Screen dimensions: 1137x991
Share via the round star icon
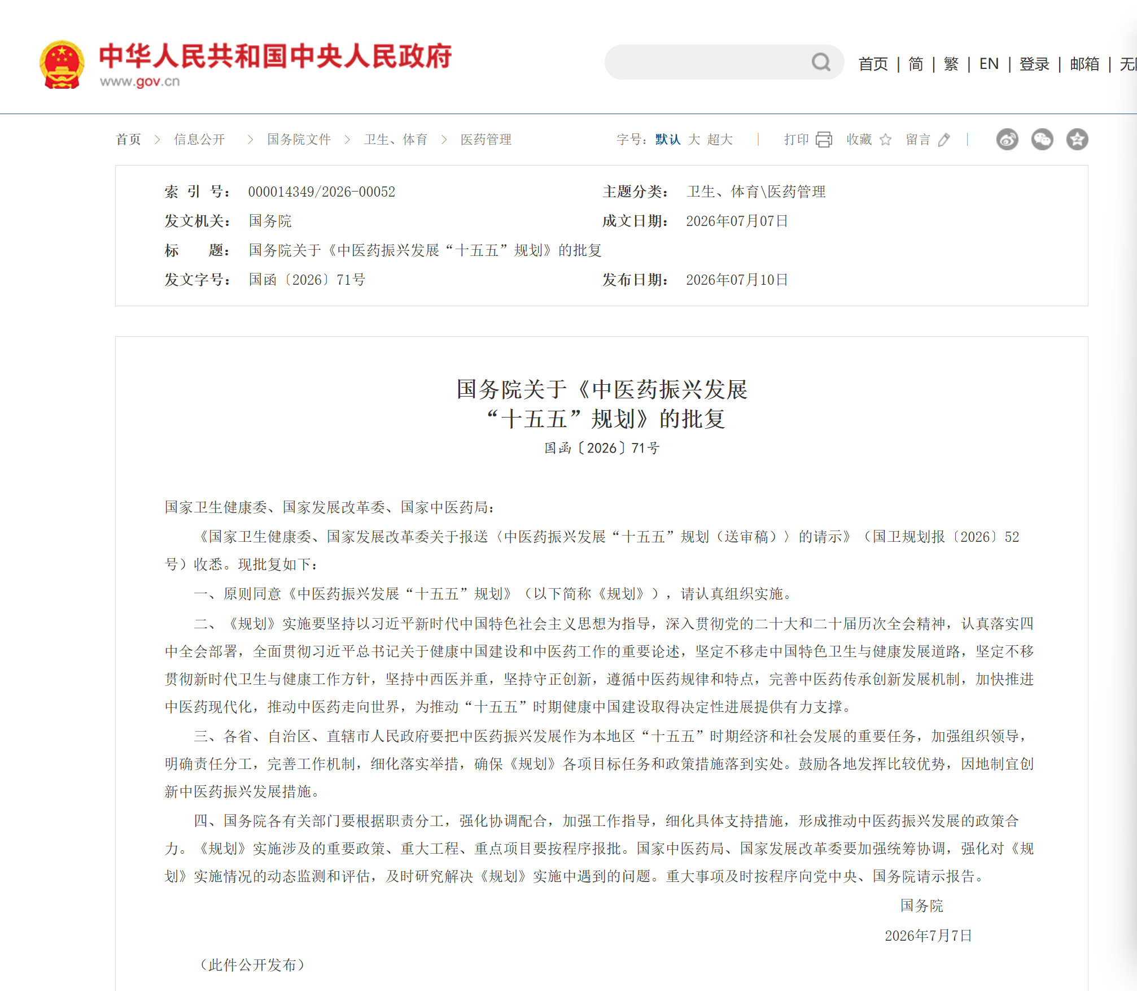(1077, 140)
